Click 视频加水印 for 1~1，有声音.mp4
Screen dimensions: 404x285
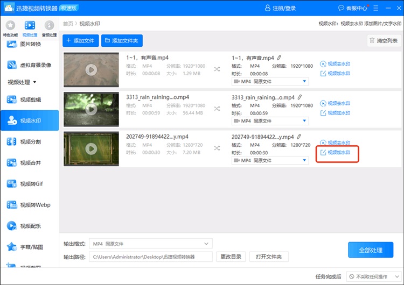pos(335,74)
